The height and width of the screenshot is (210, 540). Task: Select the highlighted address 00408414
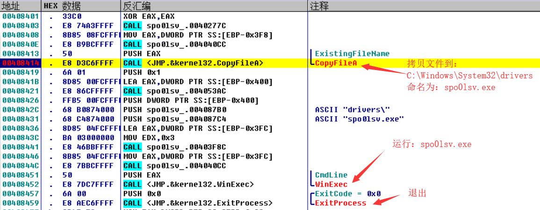click(21, 63)
